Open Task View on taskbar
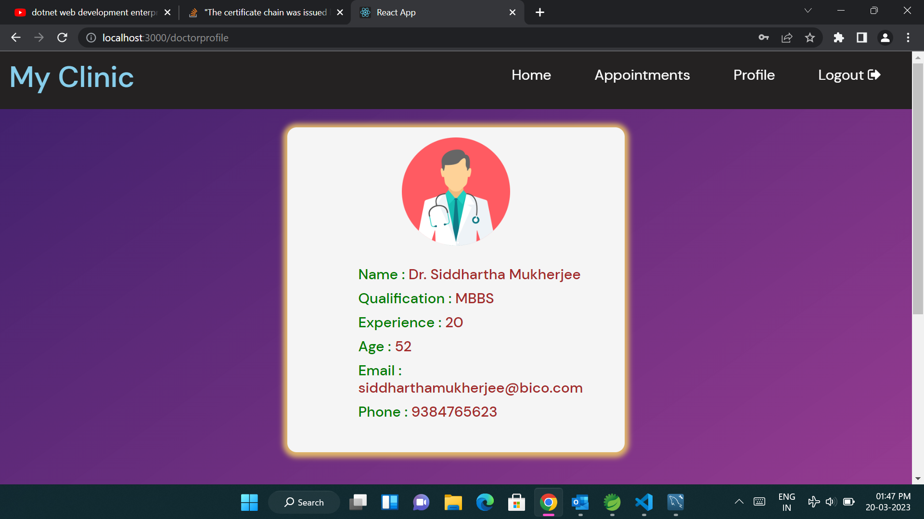 (358, 502)
